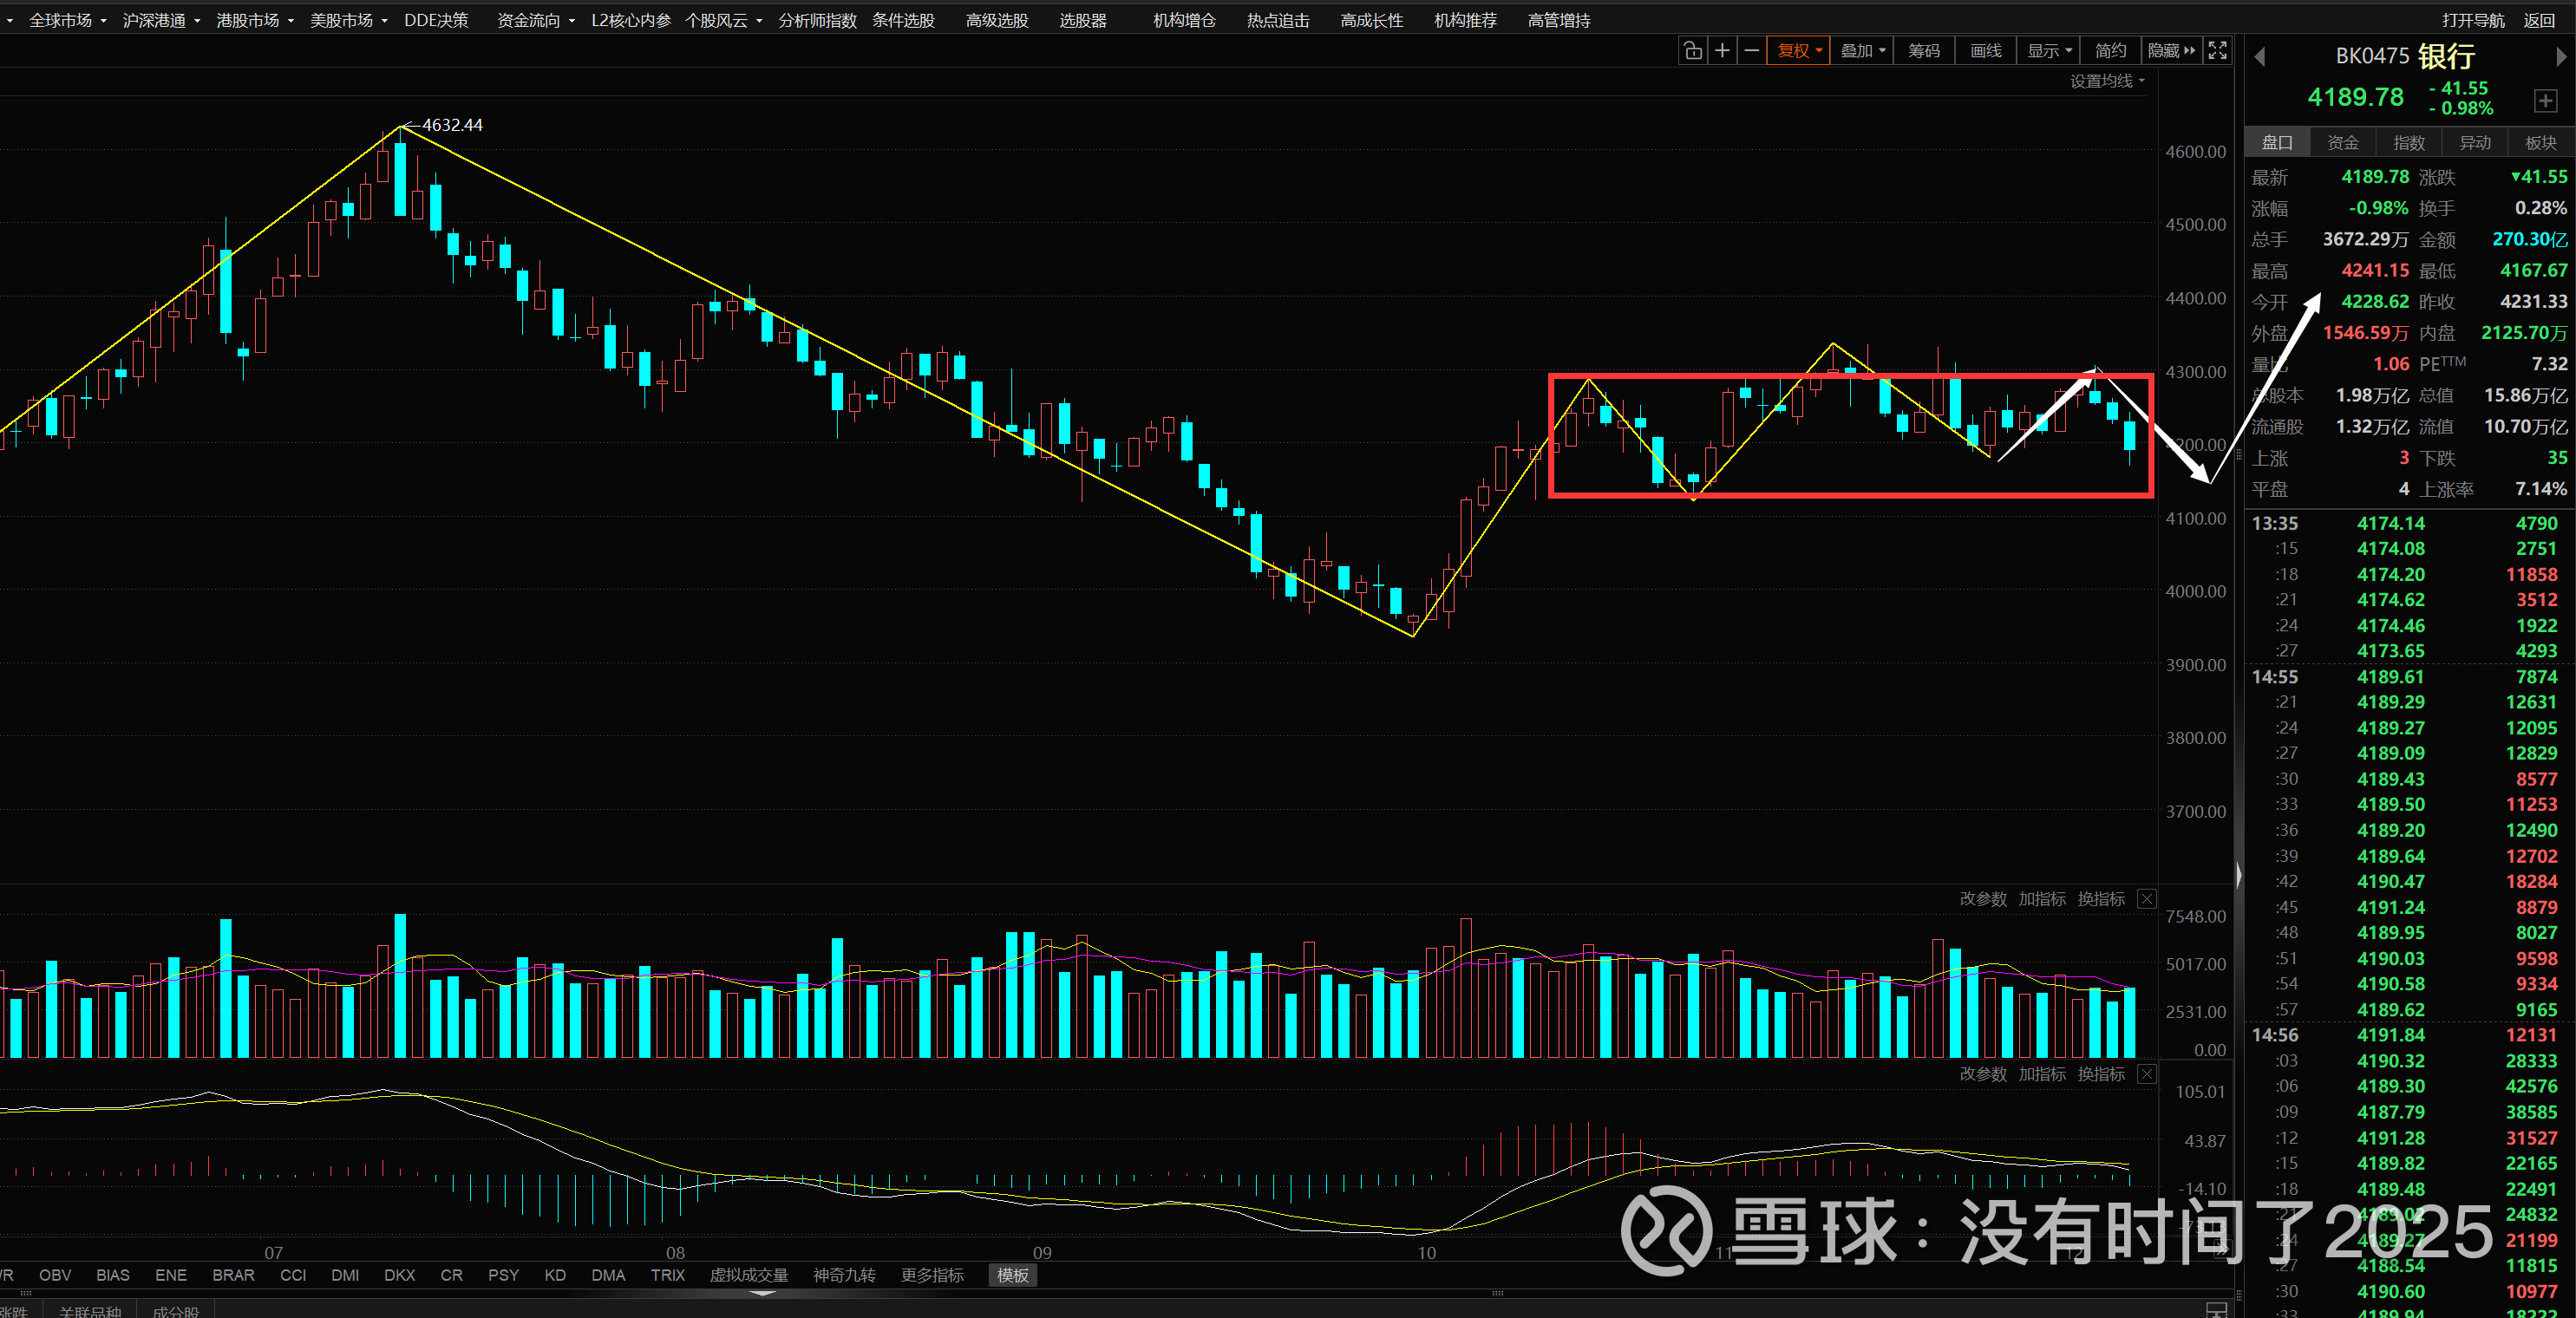The height and width of the screenshot is (1318, 2576).
Task: Go to next sector with right arrow
Action: coord(2561,57)
